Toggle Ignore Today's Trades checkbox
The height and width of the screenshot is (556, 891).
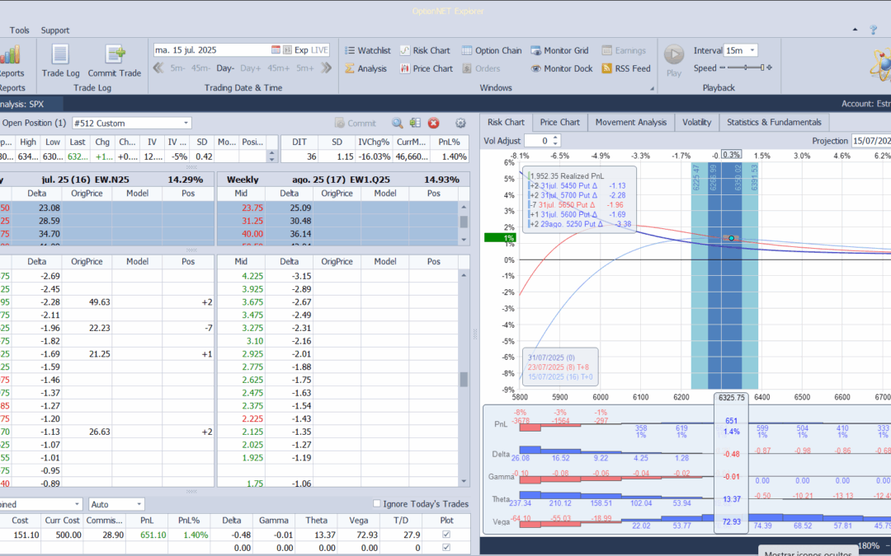(376, 503)
